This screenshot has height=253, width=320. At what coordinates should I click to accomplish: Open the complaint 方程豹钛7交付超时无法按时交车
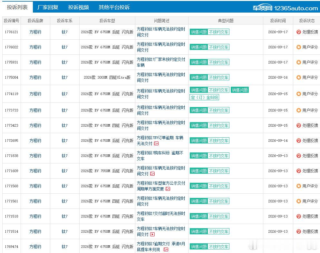161,216
